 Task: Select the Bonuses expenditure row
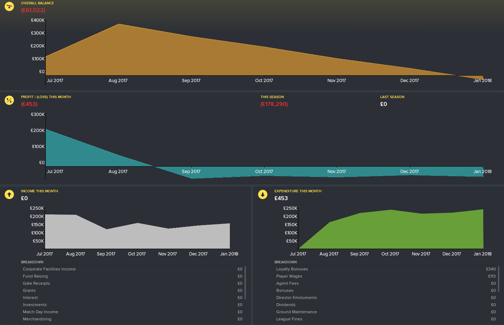tap(386, 290)
